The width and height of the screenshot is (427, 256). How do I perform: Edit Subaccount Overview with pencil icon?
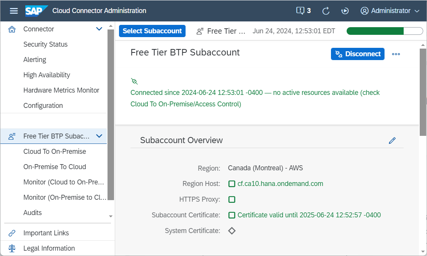tap(392, 140)
